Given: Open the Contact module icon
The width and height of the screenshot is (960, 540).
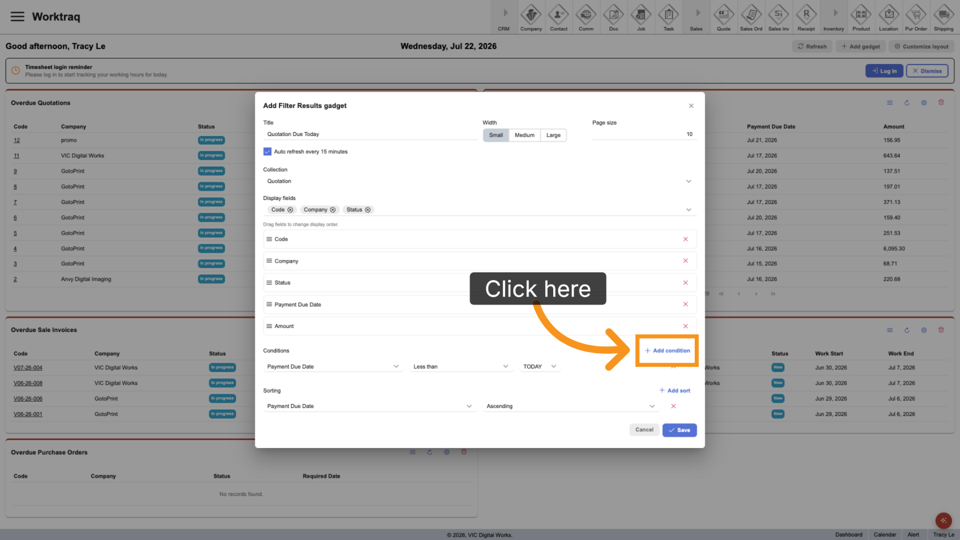Looking at the screenshot, I should click(x=558, y=17).
